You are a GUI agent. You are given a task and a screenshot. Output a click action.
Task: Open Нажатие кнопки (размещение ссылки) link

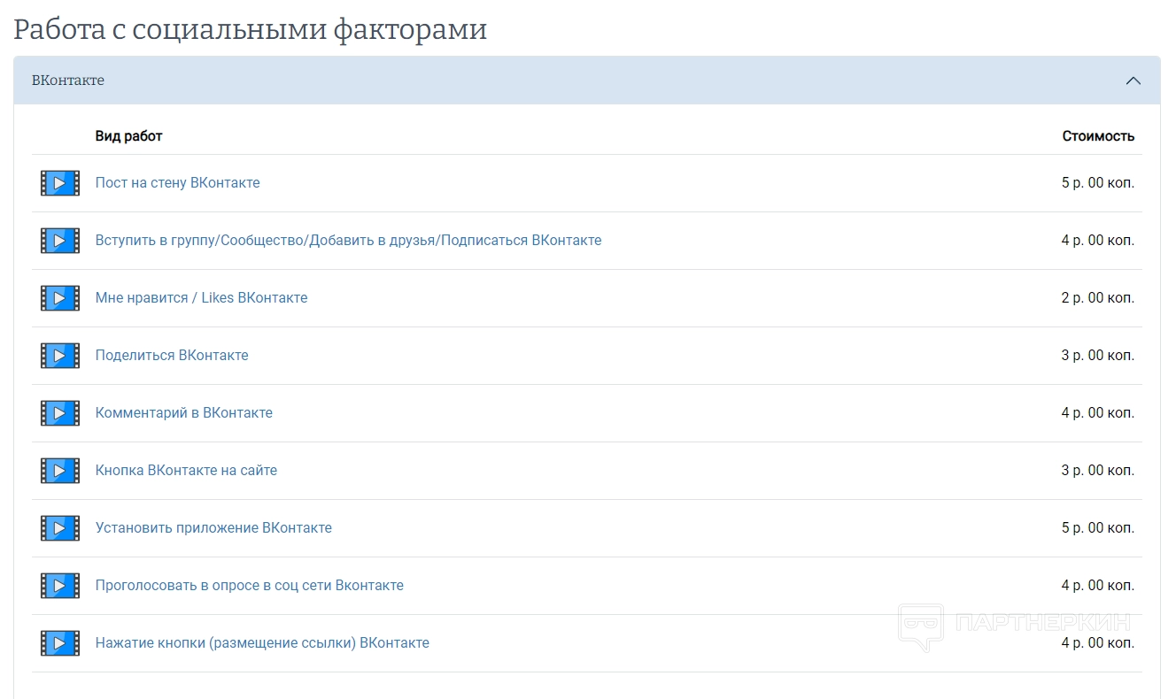(262, 643)
